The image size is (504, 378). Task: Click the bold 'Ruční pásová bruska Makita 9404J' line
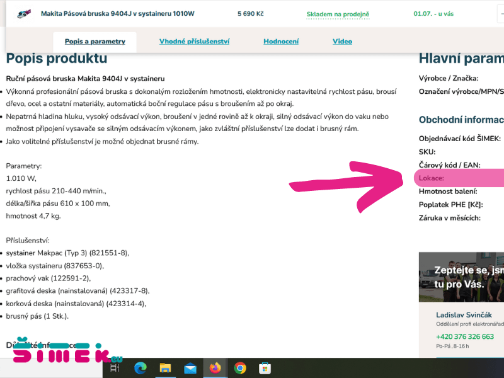(85, 79)
